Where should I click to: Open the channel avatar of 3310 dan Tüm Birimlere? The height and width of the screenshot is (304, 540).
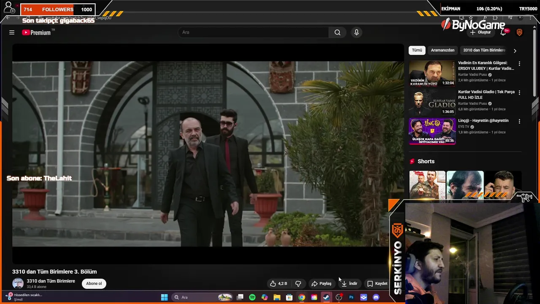[18, 284]
